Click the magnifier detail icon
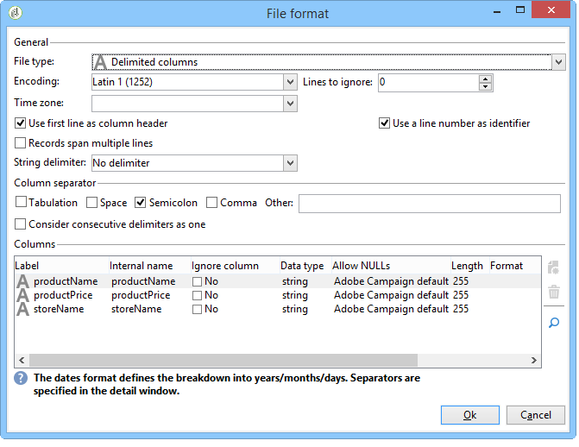 click(x=554, y=323)
